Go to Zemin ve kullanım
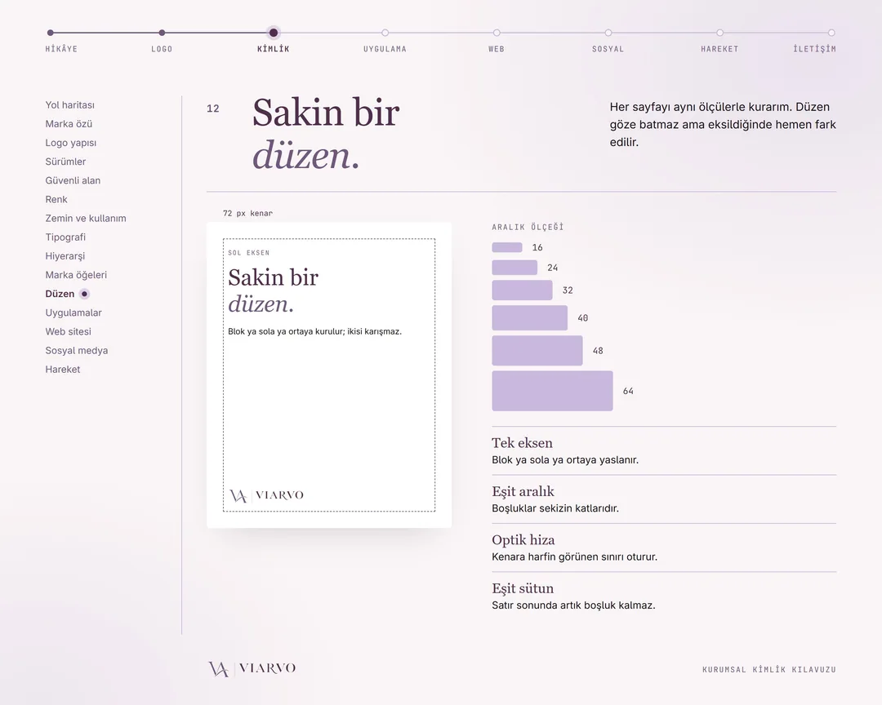 [86, 218]
